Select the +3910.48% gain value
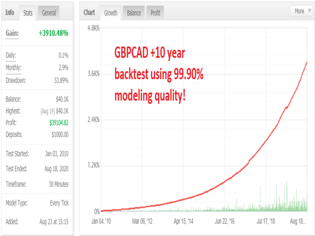 [54, 33]
